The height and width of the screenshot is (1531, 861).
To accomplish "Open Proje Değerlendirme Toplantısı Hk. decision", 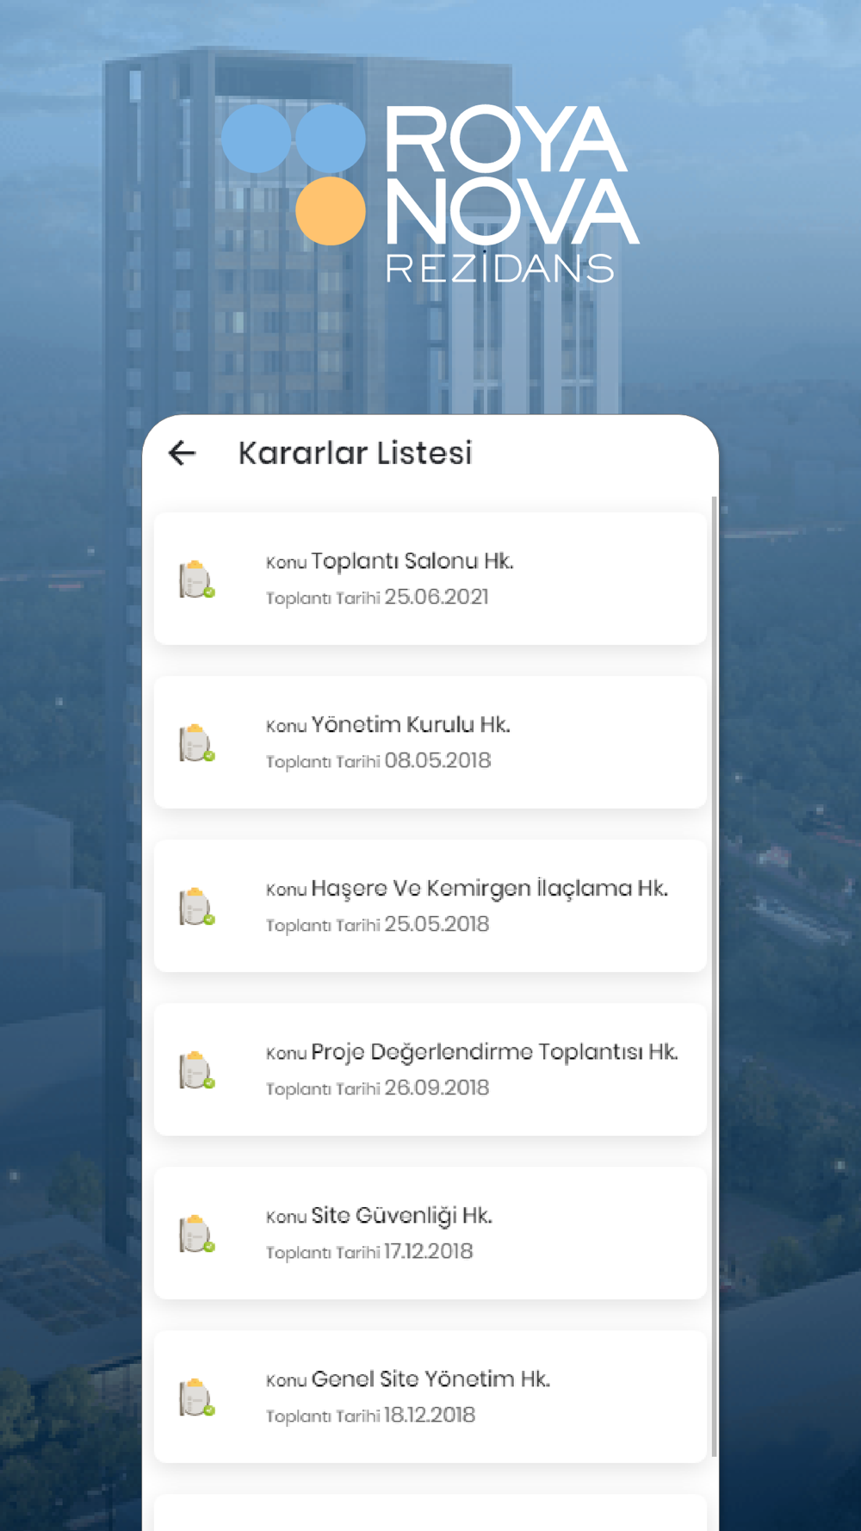I will (430, 1069).
